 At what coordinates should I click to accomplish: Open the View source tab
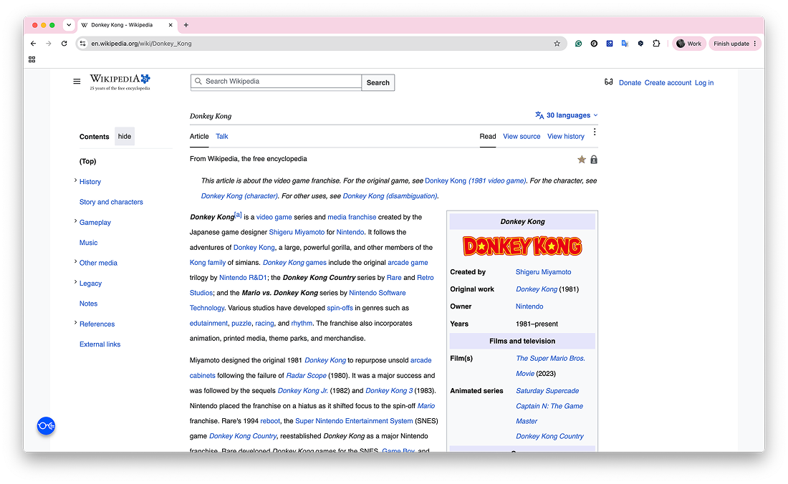coord(522,137)
